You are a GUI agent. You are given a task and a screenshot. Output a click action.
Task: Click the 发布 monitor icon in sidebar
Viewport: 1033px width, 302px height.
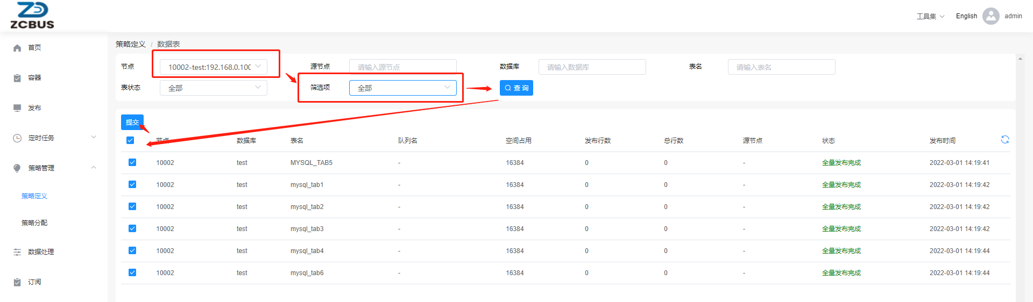coord(17,108)
